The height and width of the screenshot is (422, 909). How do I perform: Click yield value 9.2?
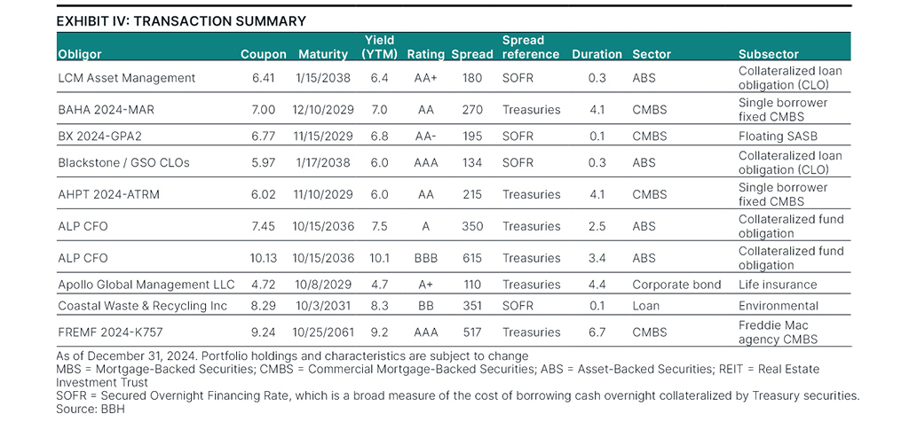click(x=379, y=332)
